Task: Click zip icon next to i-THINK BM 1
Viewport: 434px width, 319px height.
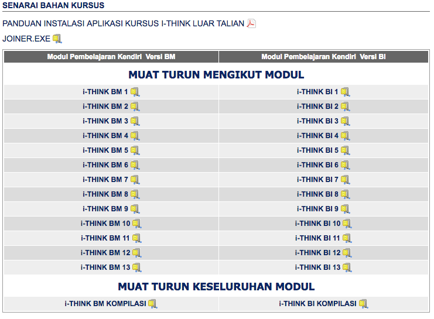Action: tap(135, 92)
